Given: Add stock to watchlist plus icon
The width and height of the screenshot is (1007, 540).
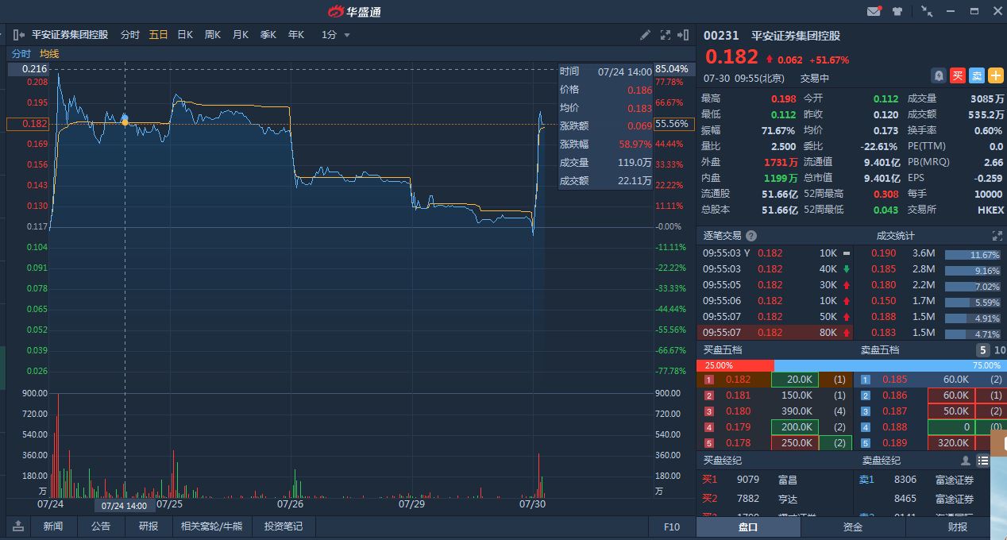Looking at the screenshot, I should (x=996, y=75).
